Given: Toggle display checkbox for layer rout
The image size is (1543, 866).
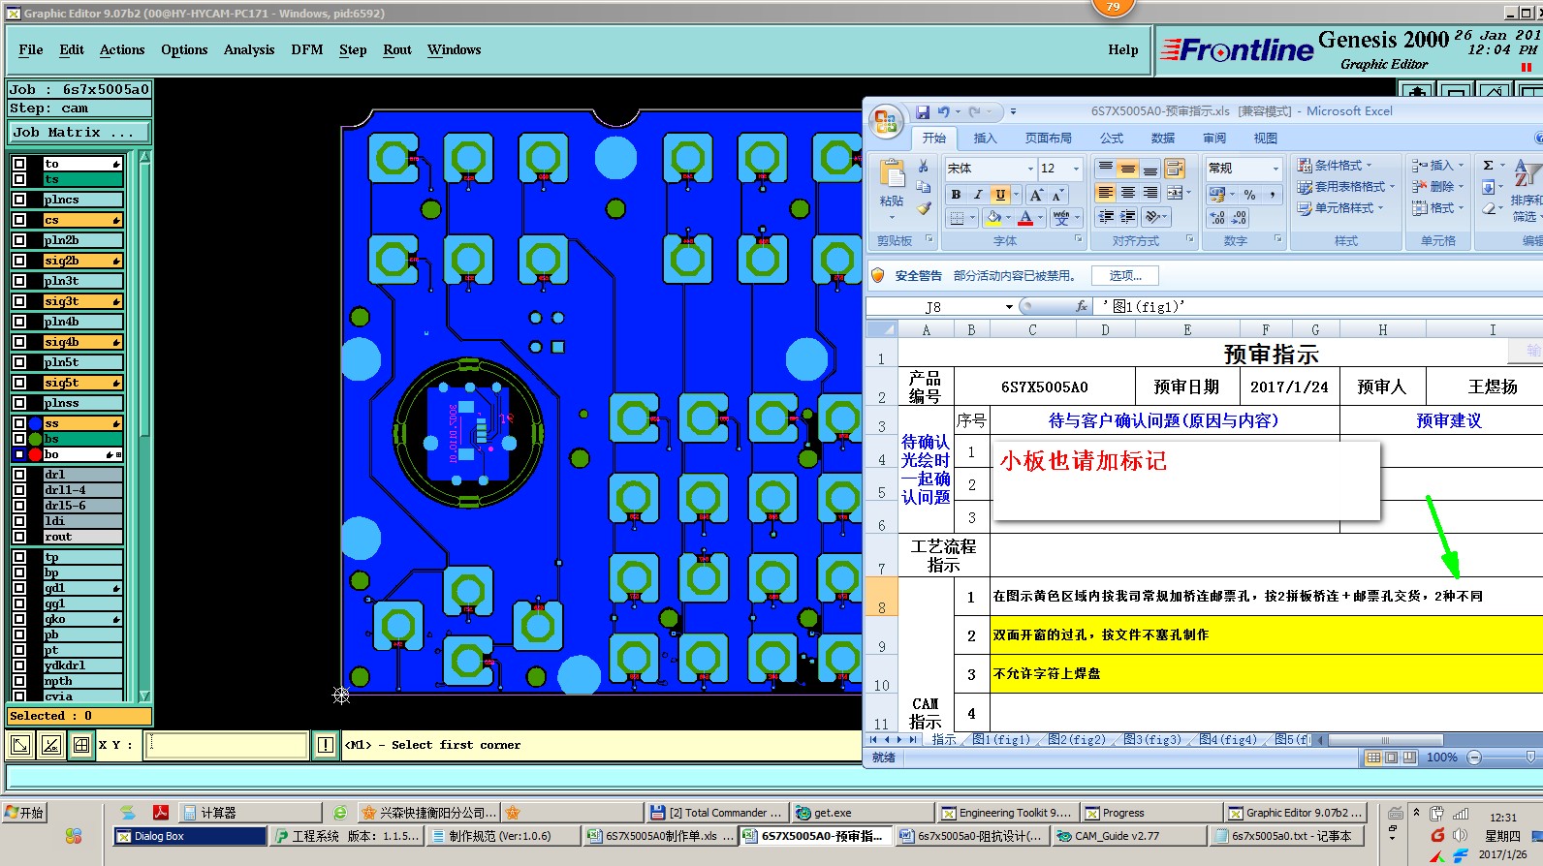Looking at the screenshot, I should pyautogui.click(x=19, y=537).
